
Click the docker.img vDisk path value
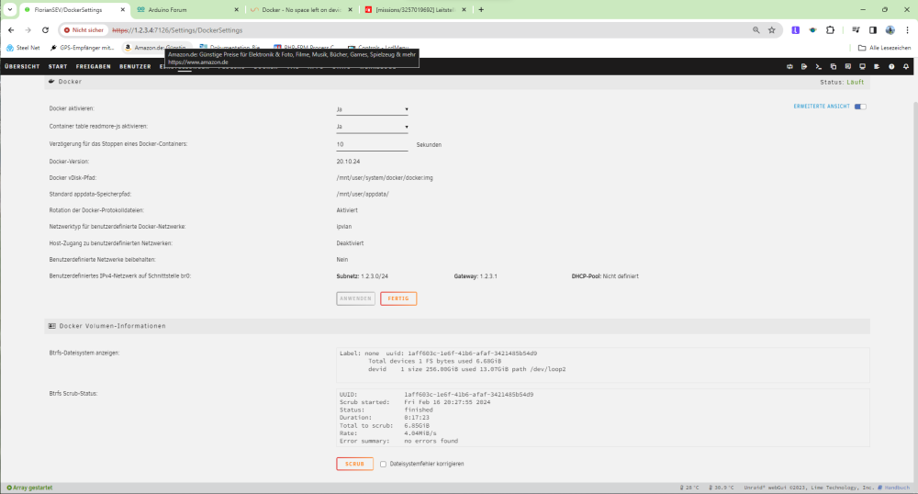[x=385, y=178]
